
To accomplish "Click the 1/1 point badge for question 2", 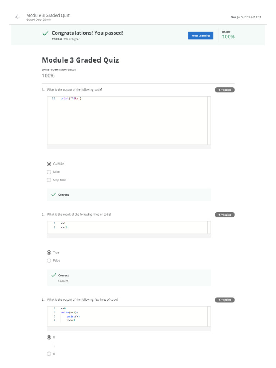I will (x=225, y=215).
